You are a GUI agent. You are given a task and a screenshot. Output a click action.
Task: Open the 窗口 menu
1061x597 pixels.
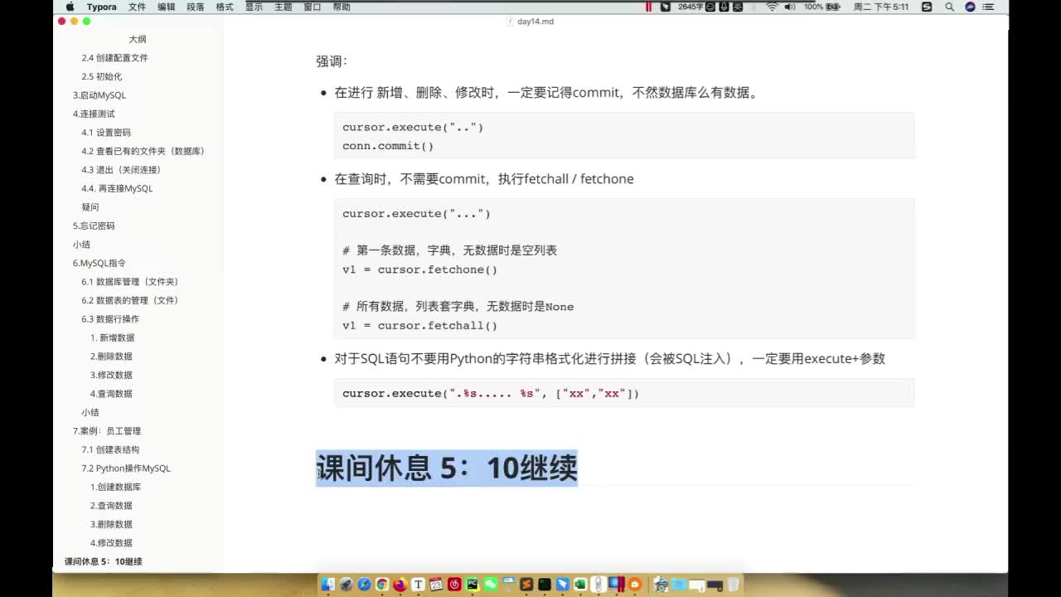(x=312, y=7)
